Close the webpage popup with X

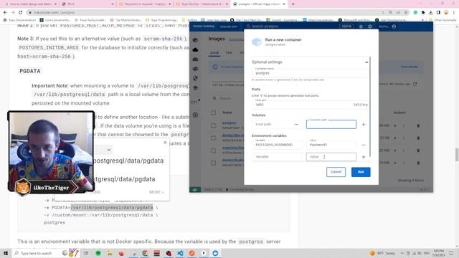[x=165, y=143]
